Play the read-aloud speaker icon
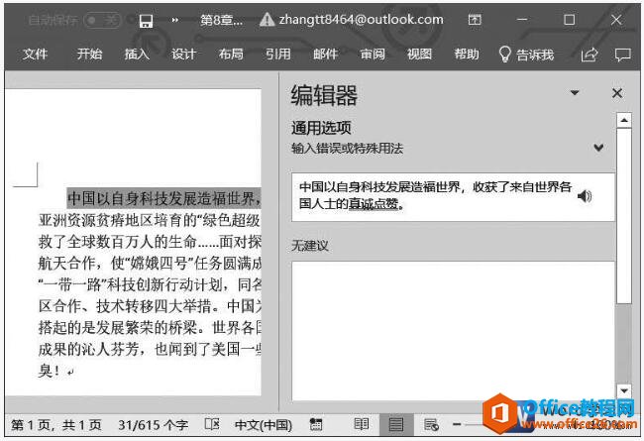This screenshot has width=644, height=441. coord(585,196)
